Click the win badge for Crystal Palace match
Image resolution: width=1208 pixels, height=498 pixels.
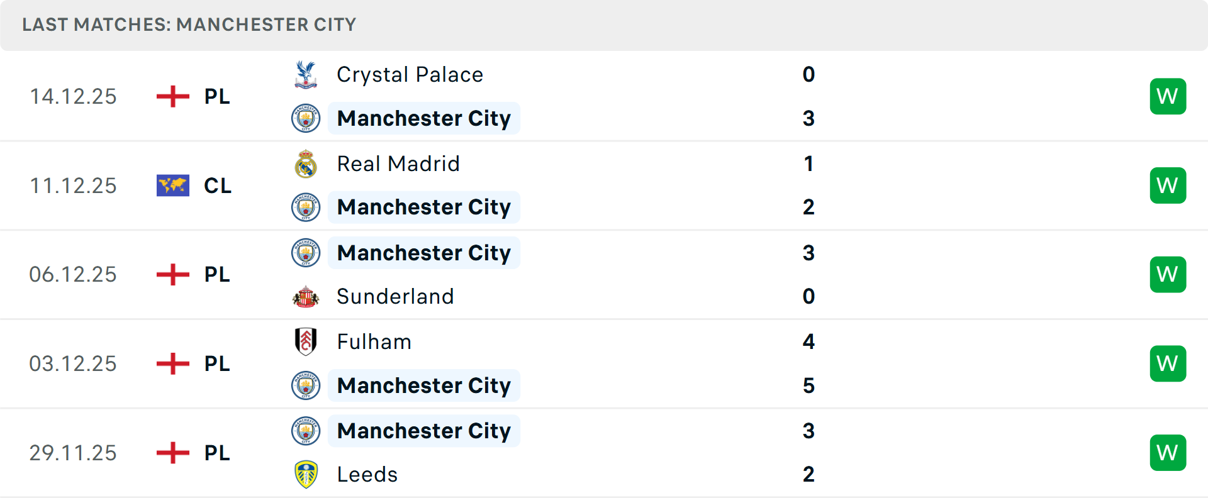[x=1168, y=96]
